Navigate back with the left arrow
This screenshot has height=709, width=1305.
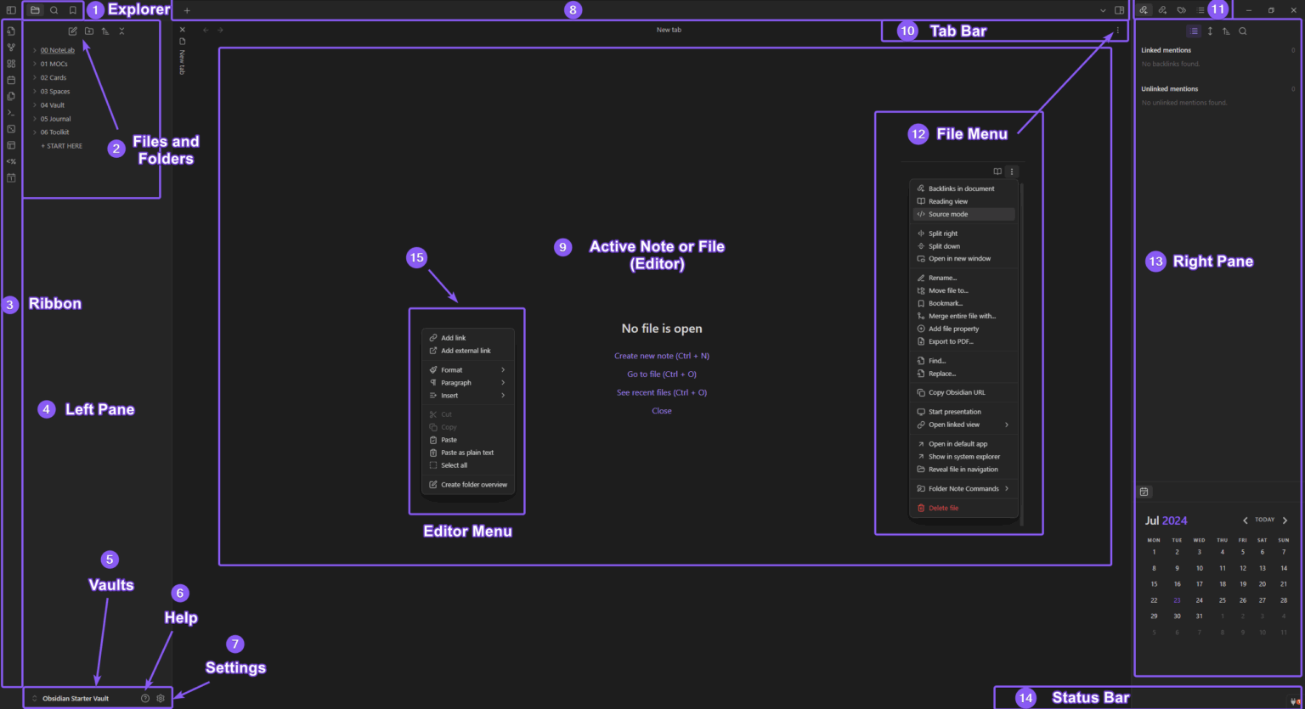point(206,30)
